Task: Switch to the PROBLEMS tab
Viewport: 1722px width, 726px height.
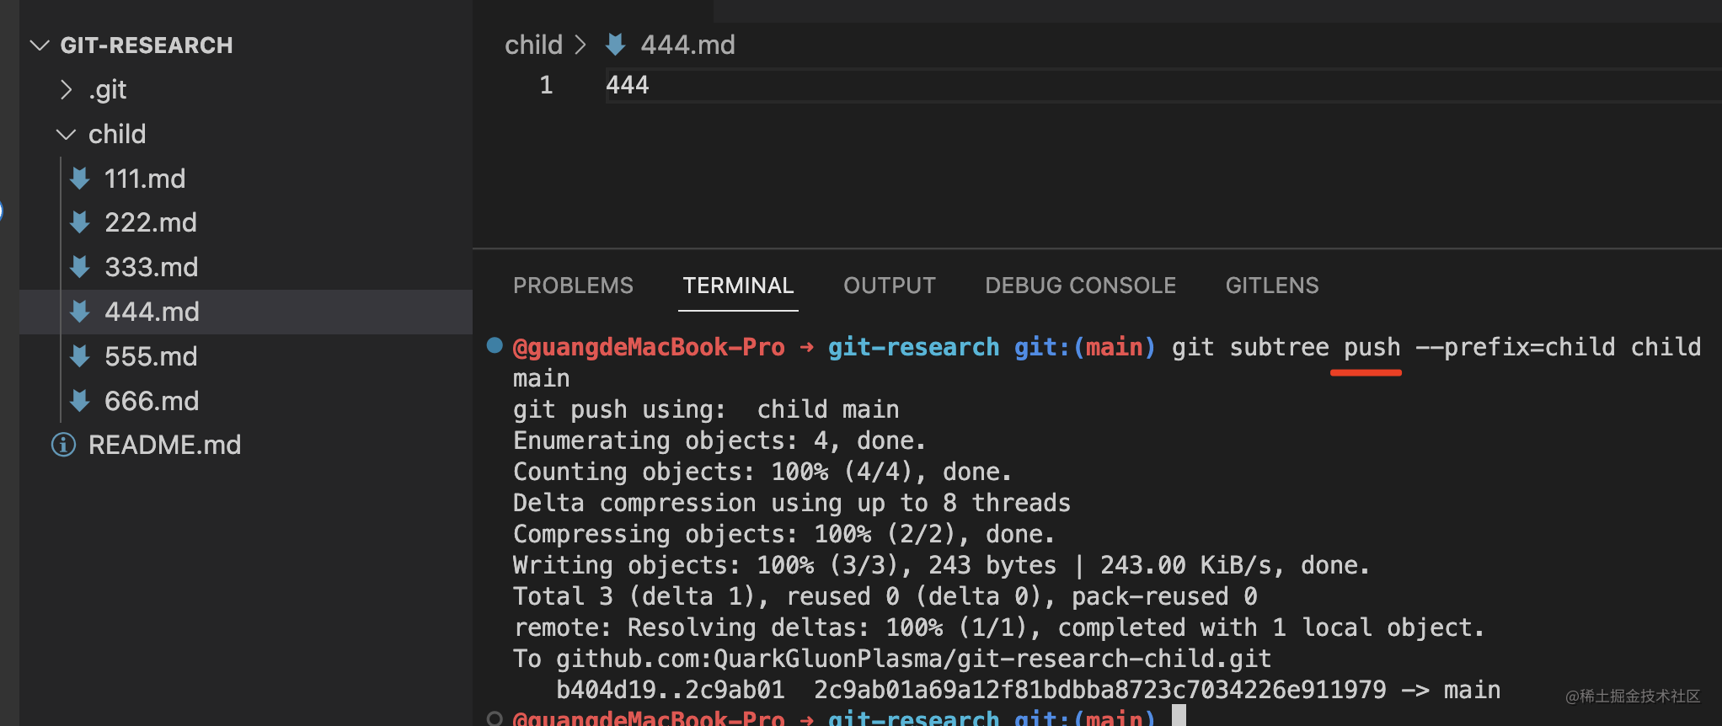Action: pyautogui.click(x=573, y=286)
